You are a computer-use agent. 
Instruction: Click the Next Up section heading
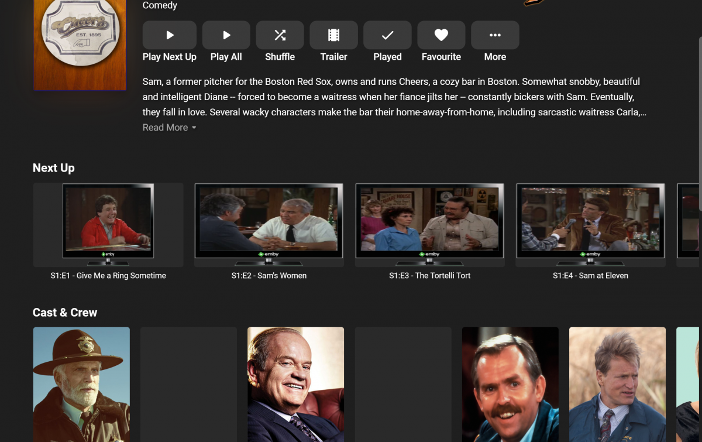click(x=54, y=168)
